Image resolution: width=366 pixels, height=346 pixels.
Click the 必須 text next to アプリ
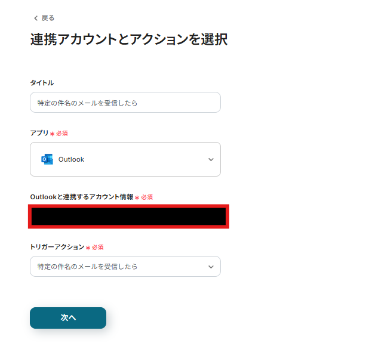[x=61, y=134]
